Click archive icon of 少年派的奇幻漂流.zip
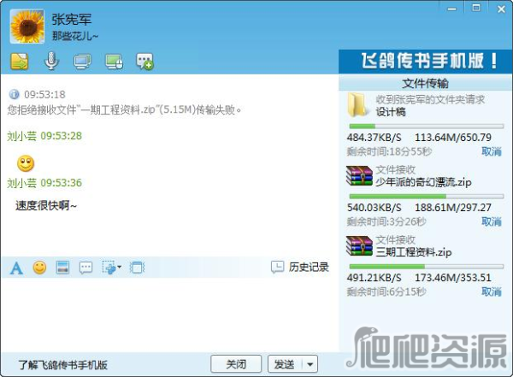The image size is (513, 377). tap(359, 175)
